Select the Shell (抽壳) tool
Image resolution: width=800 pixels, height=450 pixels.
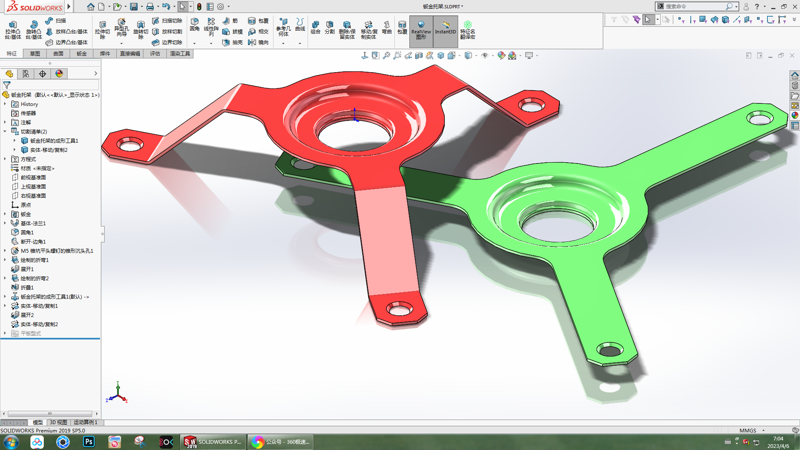tap(233, 42)
